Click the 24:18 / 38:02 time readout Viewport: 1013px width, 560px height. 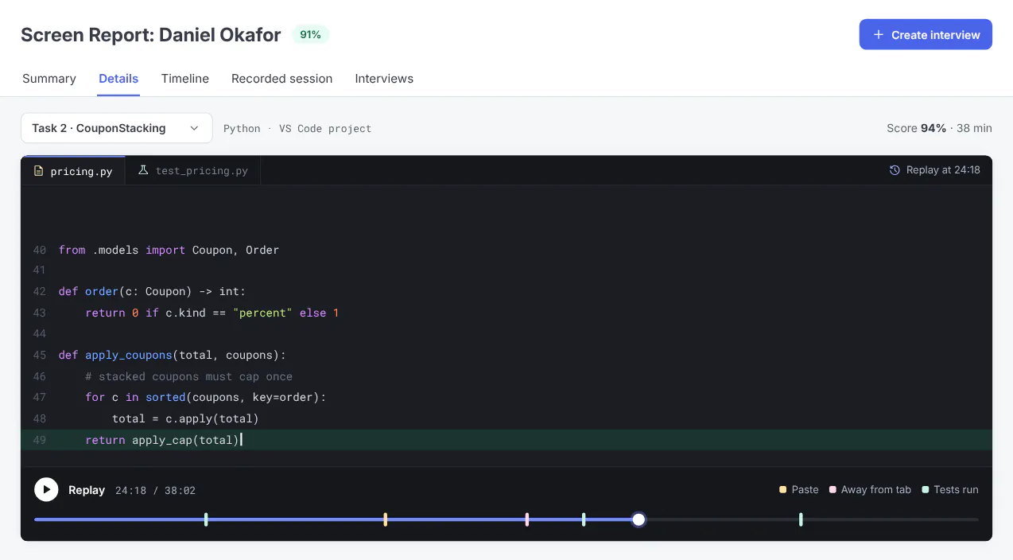click(155, 491)
